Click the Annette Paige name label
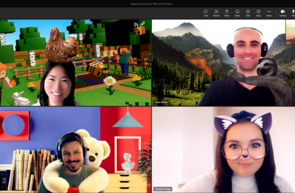This screenshot has height=193, width=295. (x=163, y=189)
